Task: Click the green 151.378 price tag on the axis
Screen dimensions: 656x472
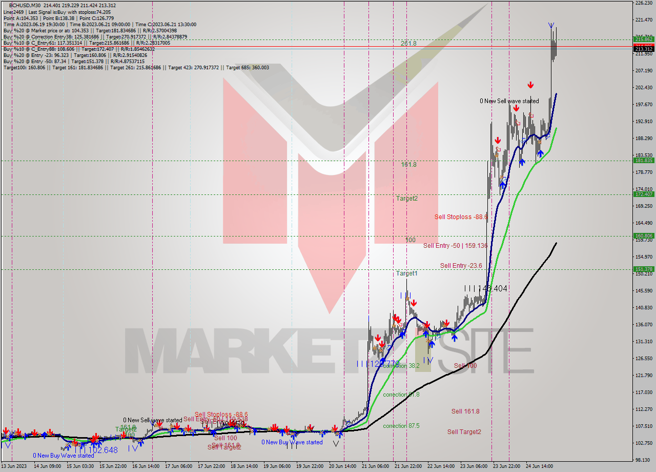Action: coord(644,269)
